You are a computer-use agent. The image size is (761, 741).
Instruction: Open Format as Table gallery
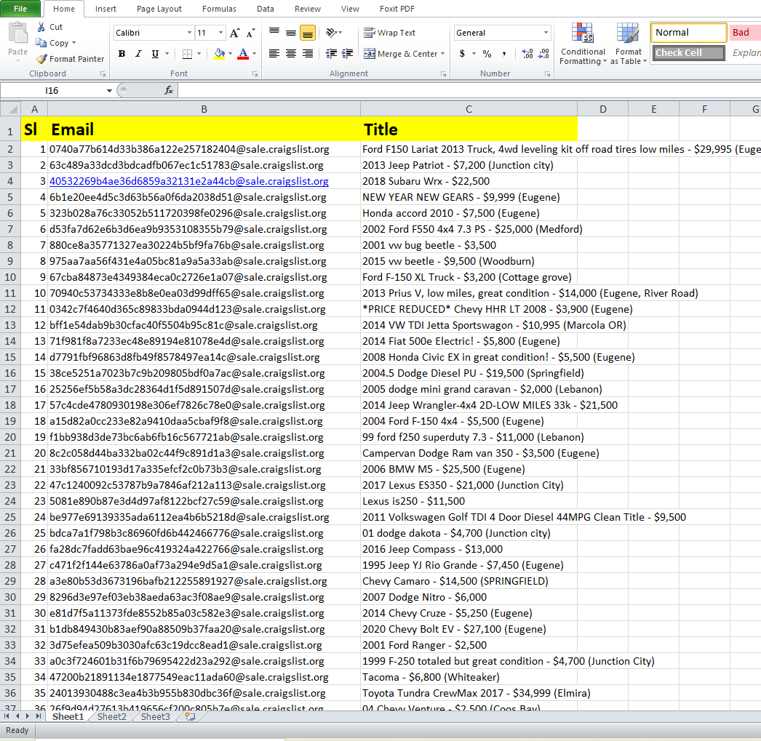click(629, 44)
